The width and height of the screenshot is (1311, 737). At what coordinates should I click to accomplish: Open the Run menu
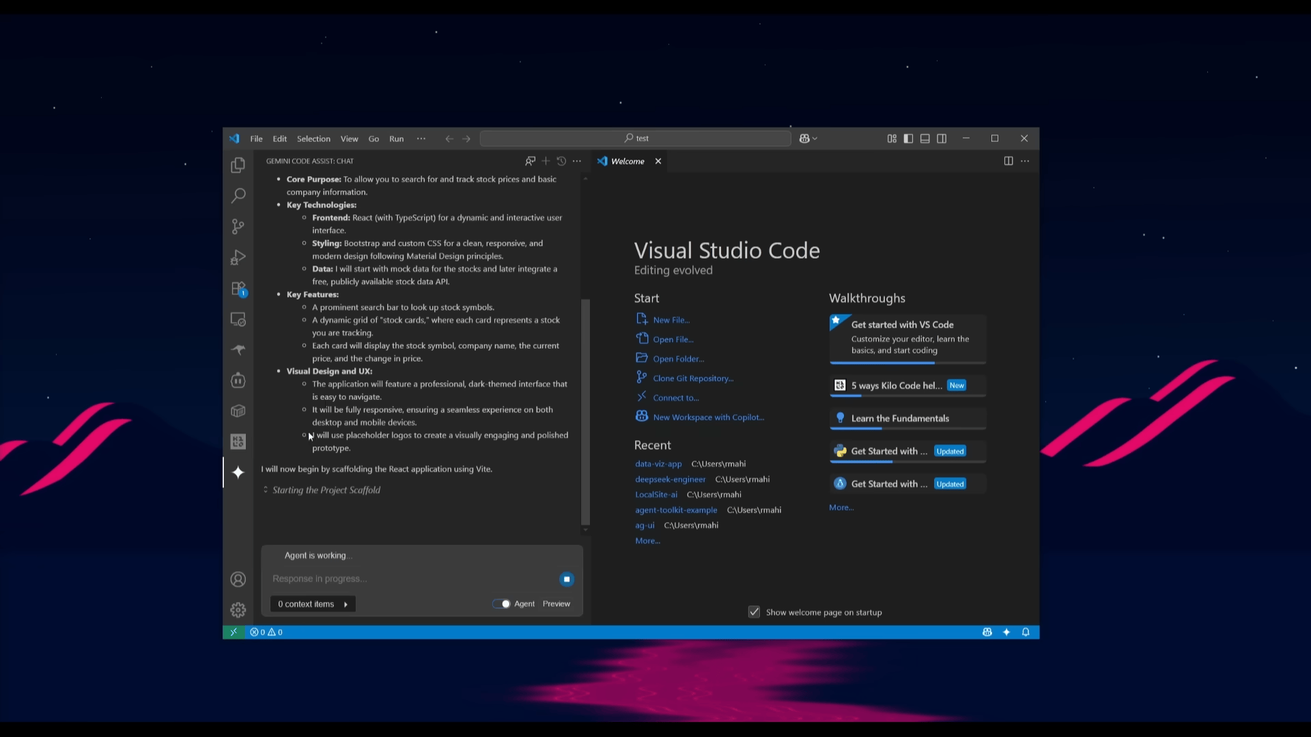(397, 139)
